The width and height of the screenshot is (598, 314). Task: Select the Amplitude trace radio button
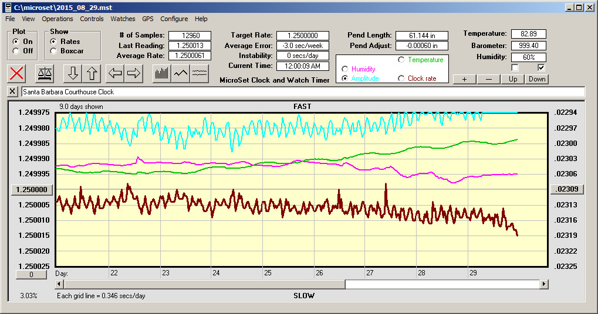click(x=344, y=78)
